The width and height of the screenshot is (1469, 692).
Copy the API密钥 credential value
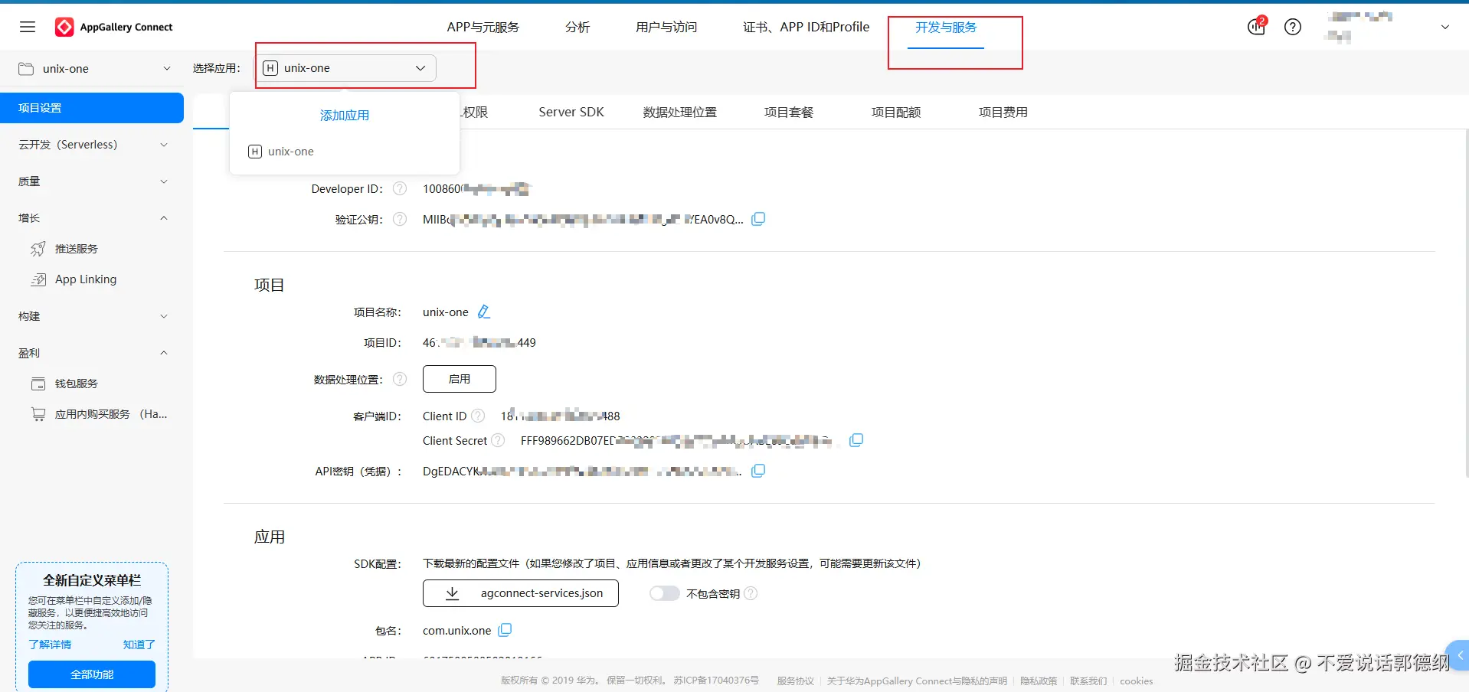point(758,471)
